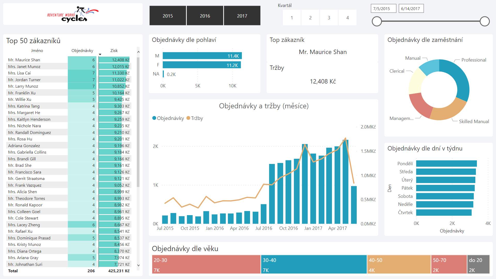
Task: Click the Adventure Works Cycles logo
Action: click(x=73, y=14)
